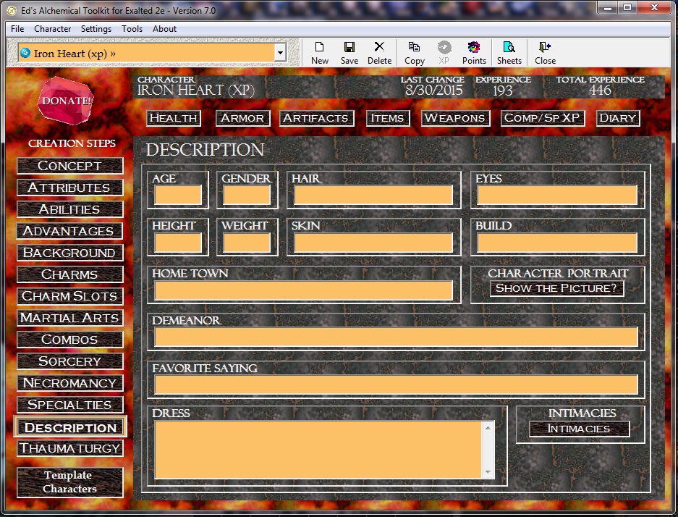Click into the Home Town field
This screenshot has height=517, width=678.
pyautogui.click(x=303, y=290)
